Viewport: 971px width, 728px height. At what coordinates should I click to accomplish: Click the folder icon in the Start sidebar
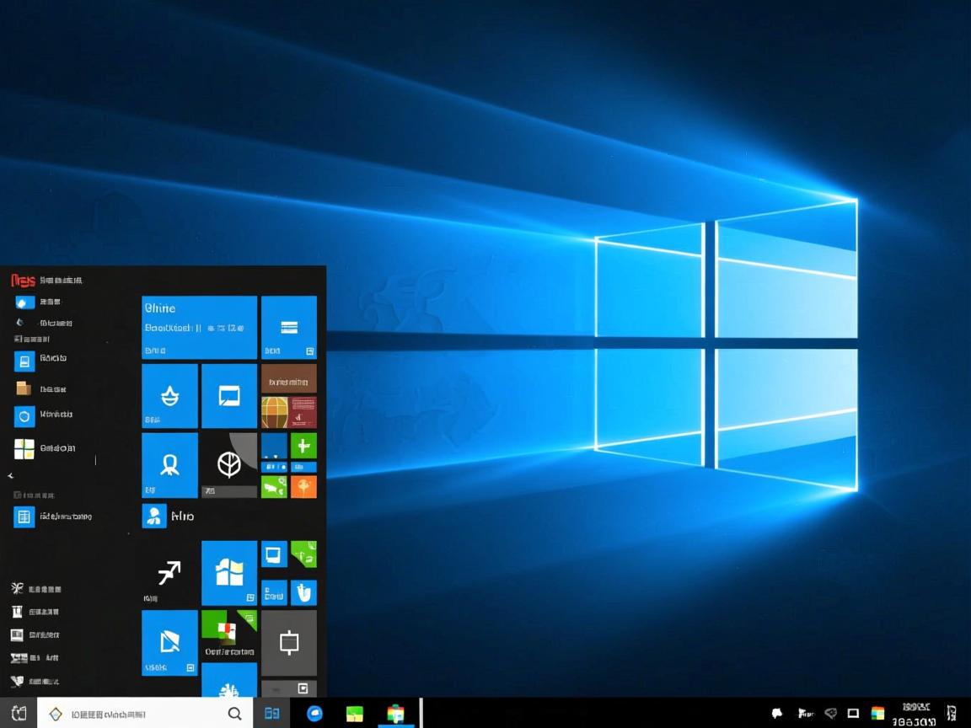(23, 388)
